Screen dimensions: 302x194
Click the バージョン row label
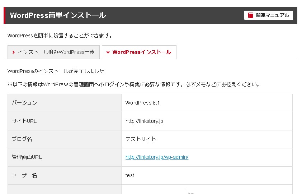tap(24, 103)
